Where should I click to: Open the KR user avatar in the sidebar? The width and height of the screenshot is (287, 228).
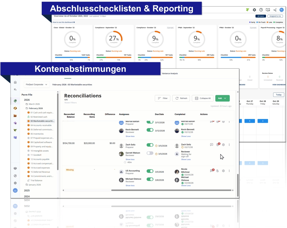point(15,191)
